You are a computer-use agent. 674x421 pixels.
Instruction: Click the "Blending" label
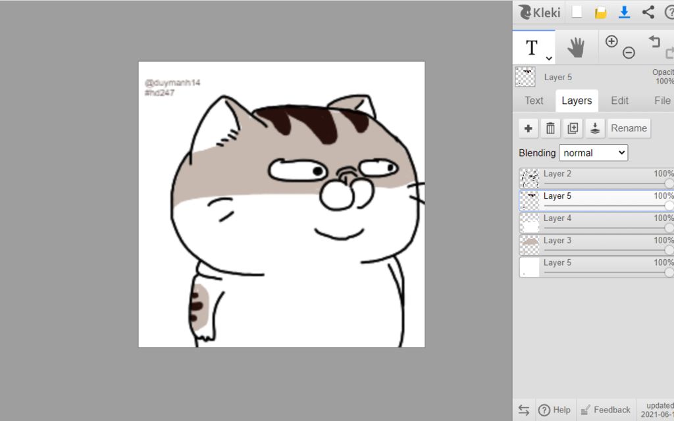(537, 153)
